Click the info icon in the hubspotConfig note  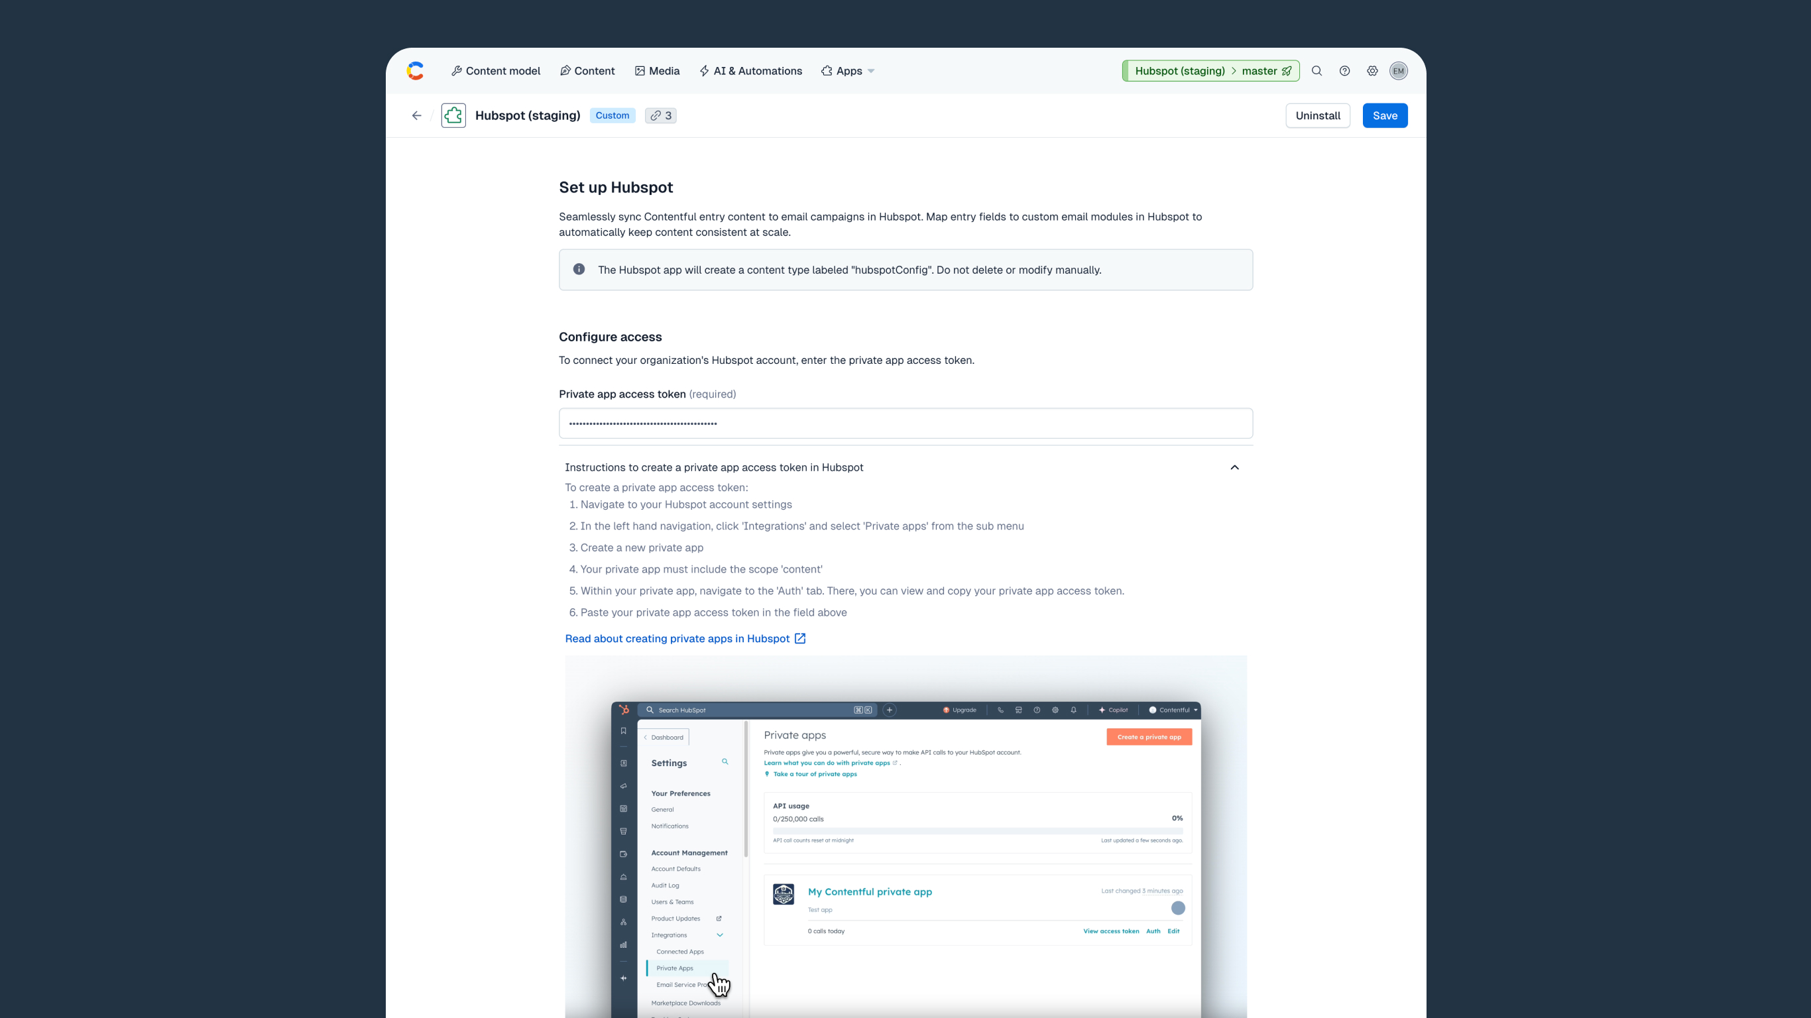579,269
